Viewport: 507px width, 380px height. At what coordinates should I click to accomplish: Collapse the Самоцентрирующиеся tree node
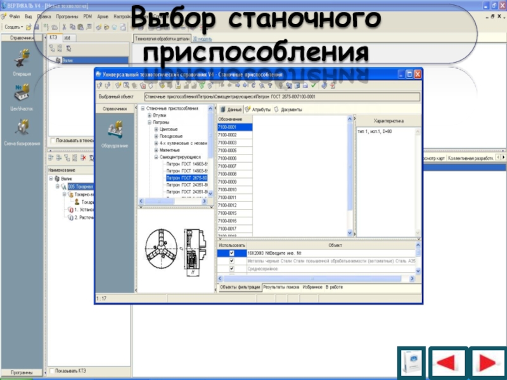156,157
